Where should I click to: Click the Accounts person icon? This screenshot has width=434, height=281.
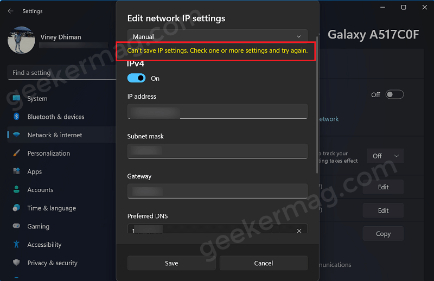(x=16, y=190)
